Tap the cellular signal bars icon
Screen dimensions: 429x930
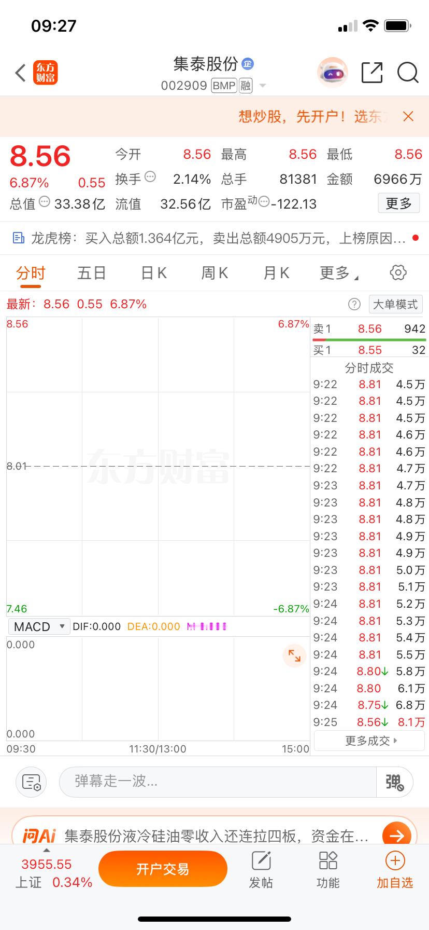347,26
